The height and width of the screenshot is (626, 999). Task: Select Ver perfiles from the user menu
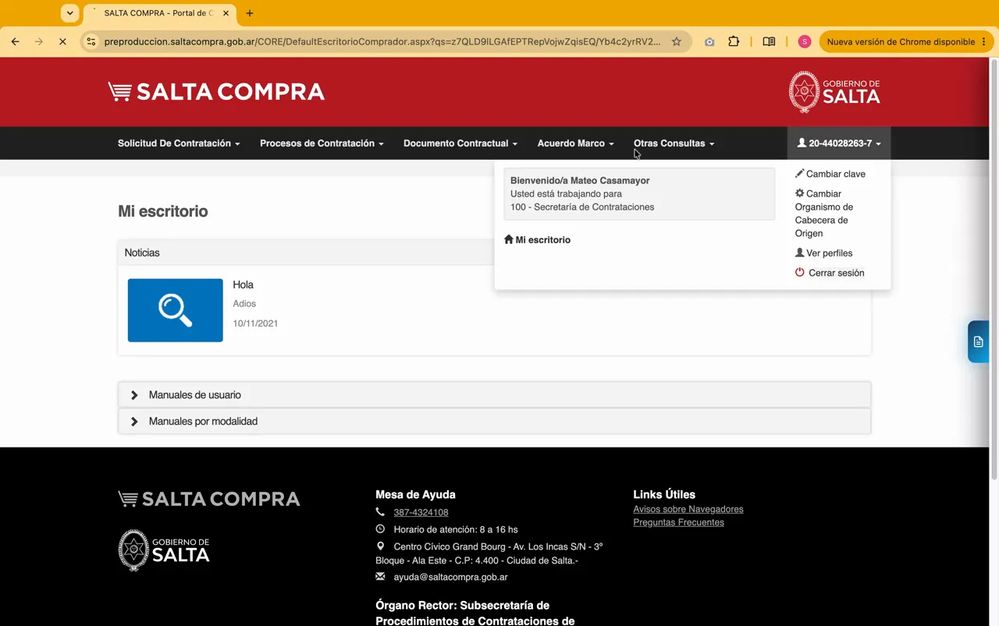(824, 253)
